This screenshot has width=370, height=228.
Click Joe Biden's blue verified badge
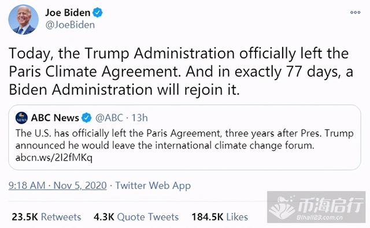(98, 13)
